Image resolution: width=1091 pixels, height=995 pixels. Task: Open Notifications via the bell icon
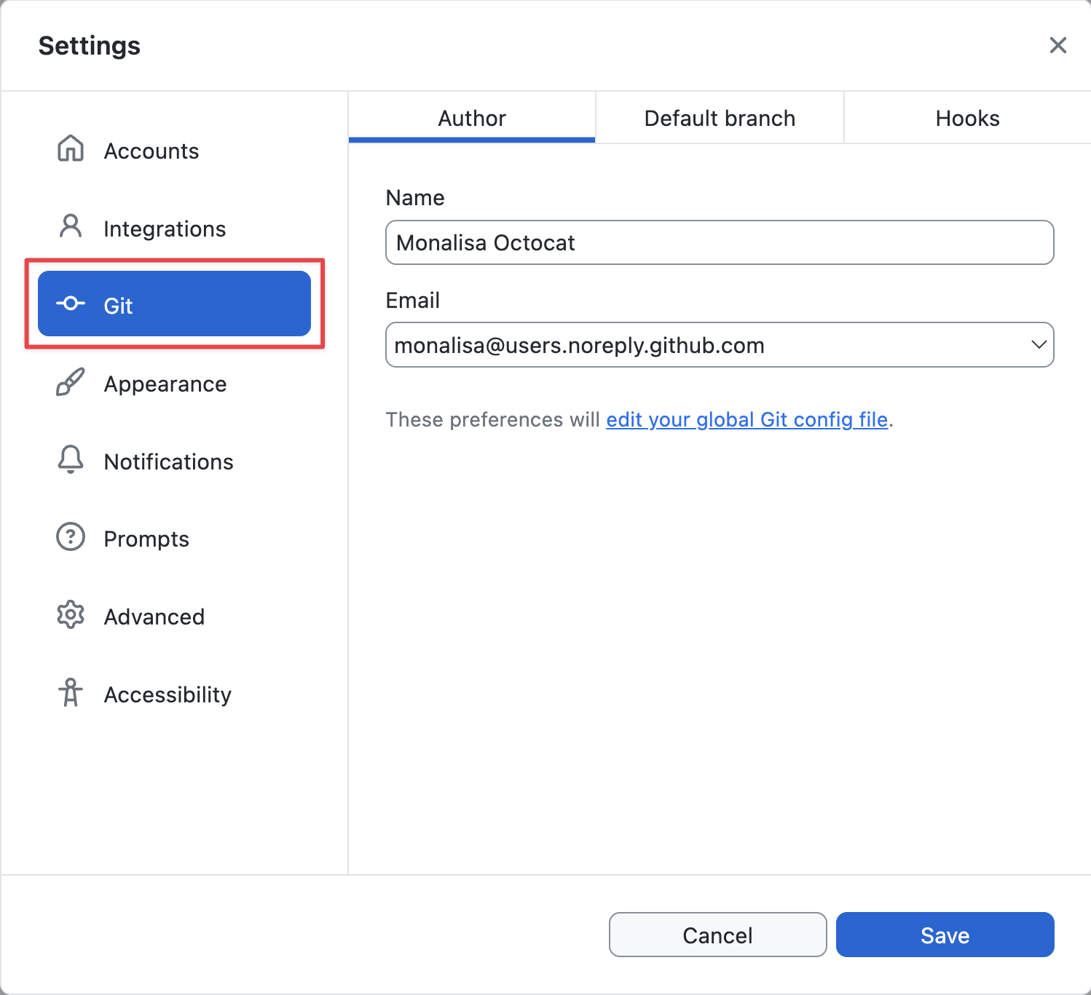[70, 460]
